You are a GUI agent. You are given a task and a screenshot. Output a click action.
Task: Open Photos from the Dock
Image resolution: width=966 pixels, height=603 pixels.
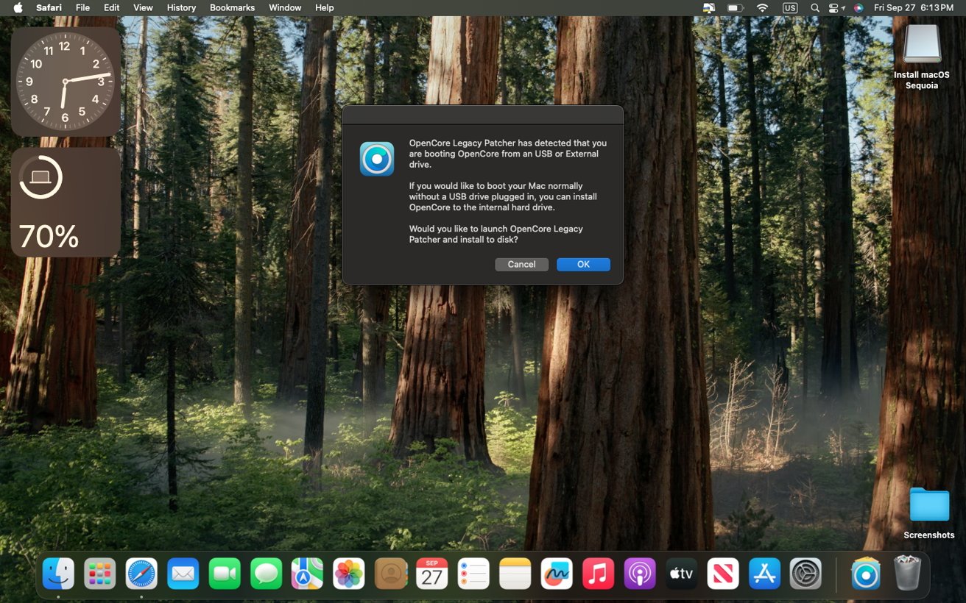(349, 574)
